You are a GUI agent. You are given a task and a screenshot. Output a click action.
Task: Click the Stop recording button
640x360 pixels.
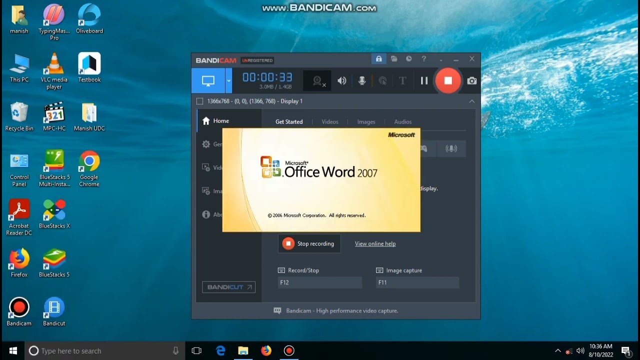309,243
